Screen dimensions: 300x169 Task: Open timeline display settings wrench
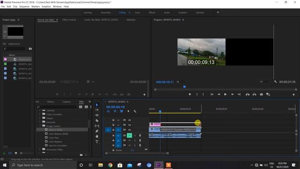[x=135, y=111]
